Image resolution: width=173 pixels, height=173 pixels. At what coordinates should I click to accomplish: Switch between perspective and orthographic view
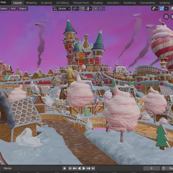pos(166,17)
